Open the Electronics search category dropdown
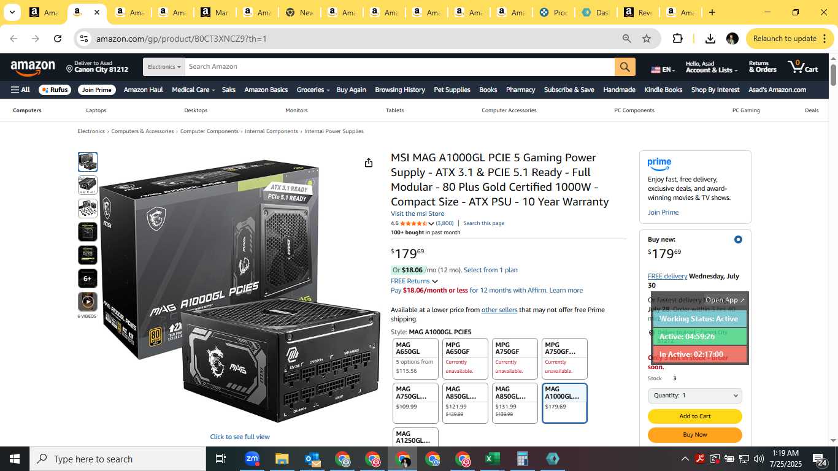 164,67
